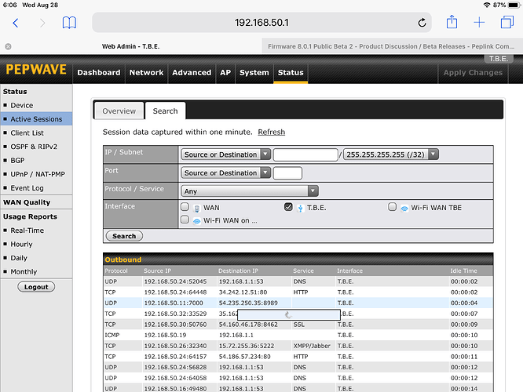Open Protocol / Service Any dropdown

249,191
